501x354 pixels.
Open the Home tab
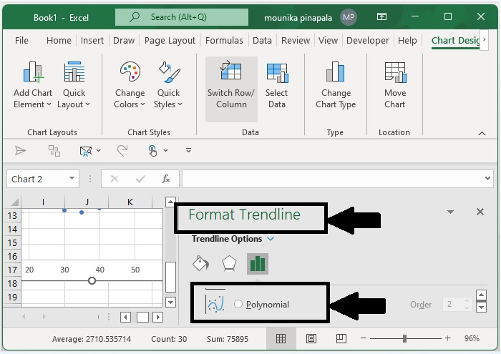pyautogui.click(x=59, y=41)
